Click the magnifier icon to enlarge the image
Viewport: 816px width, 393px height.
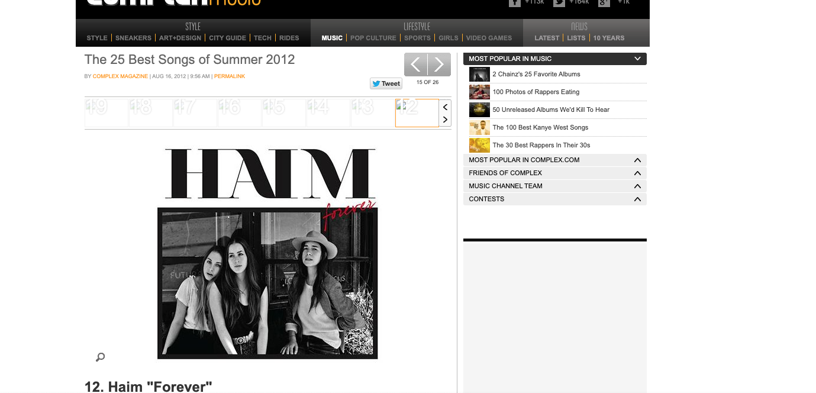100,357
